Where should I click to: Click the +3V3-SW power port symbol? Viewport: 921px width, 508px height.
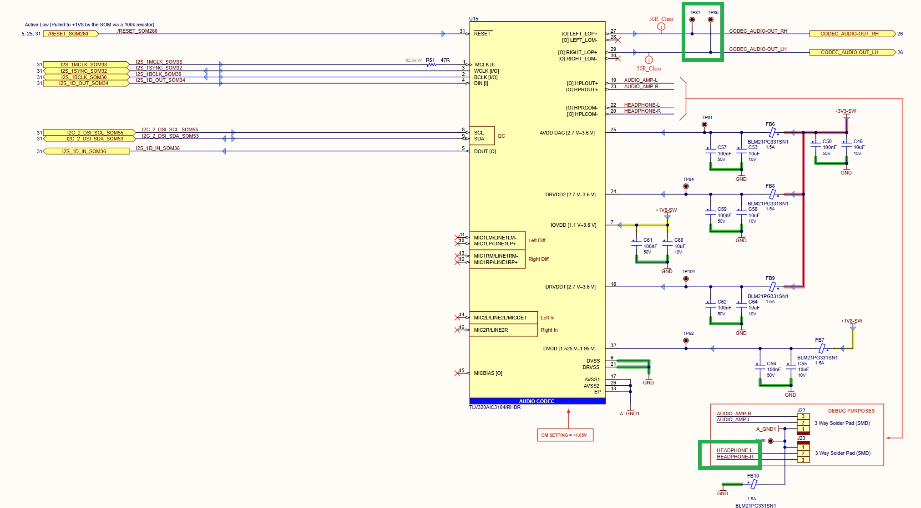tap(846, 115)
